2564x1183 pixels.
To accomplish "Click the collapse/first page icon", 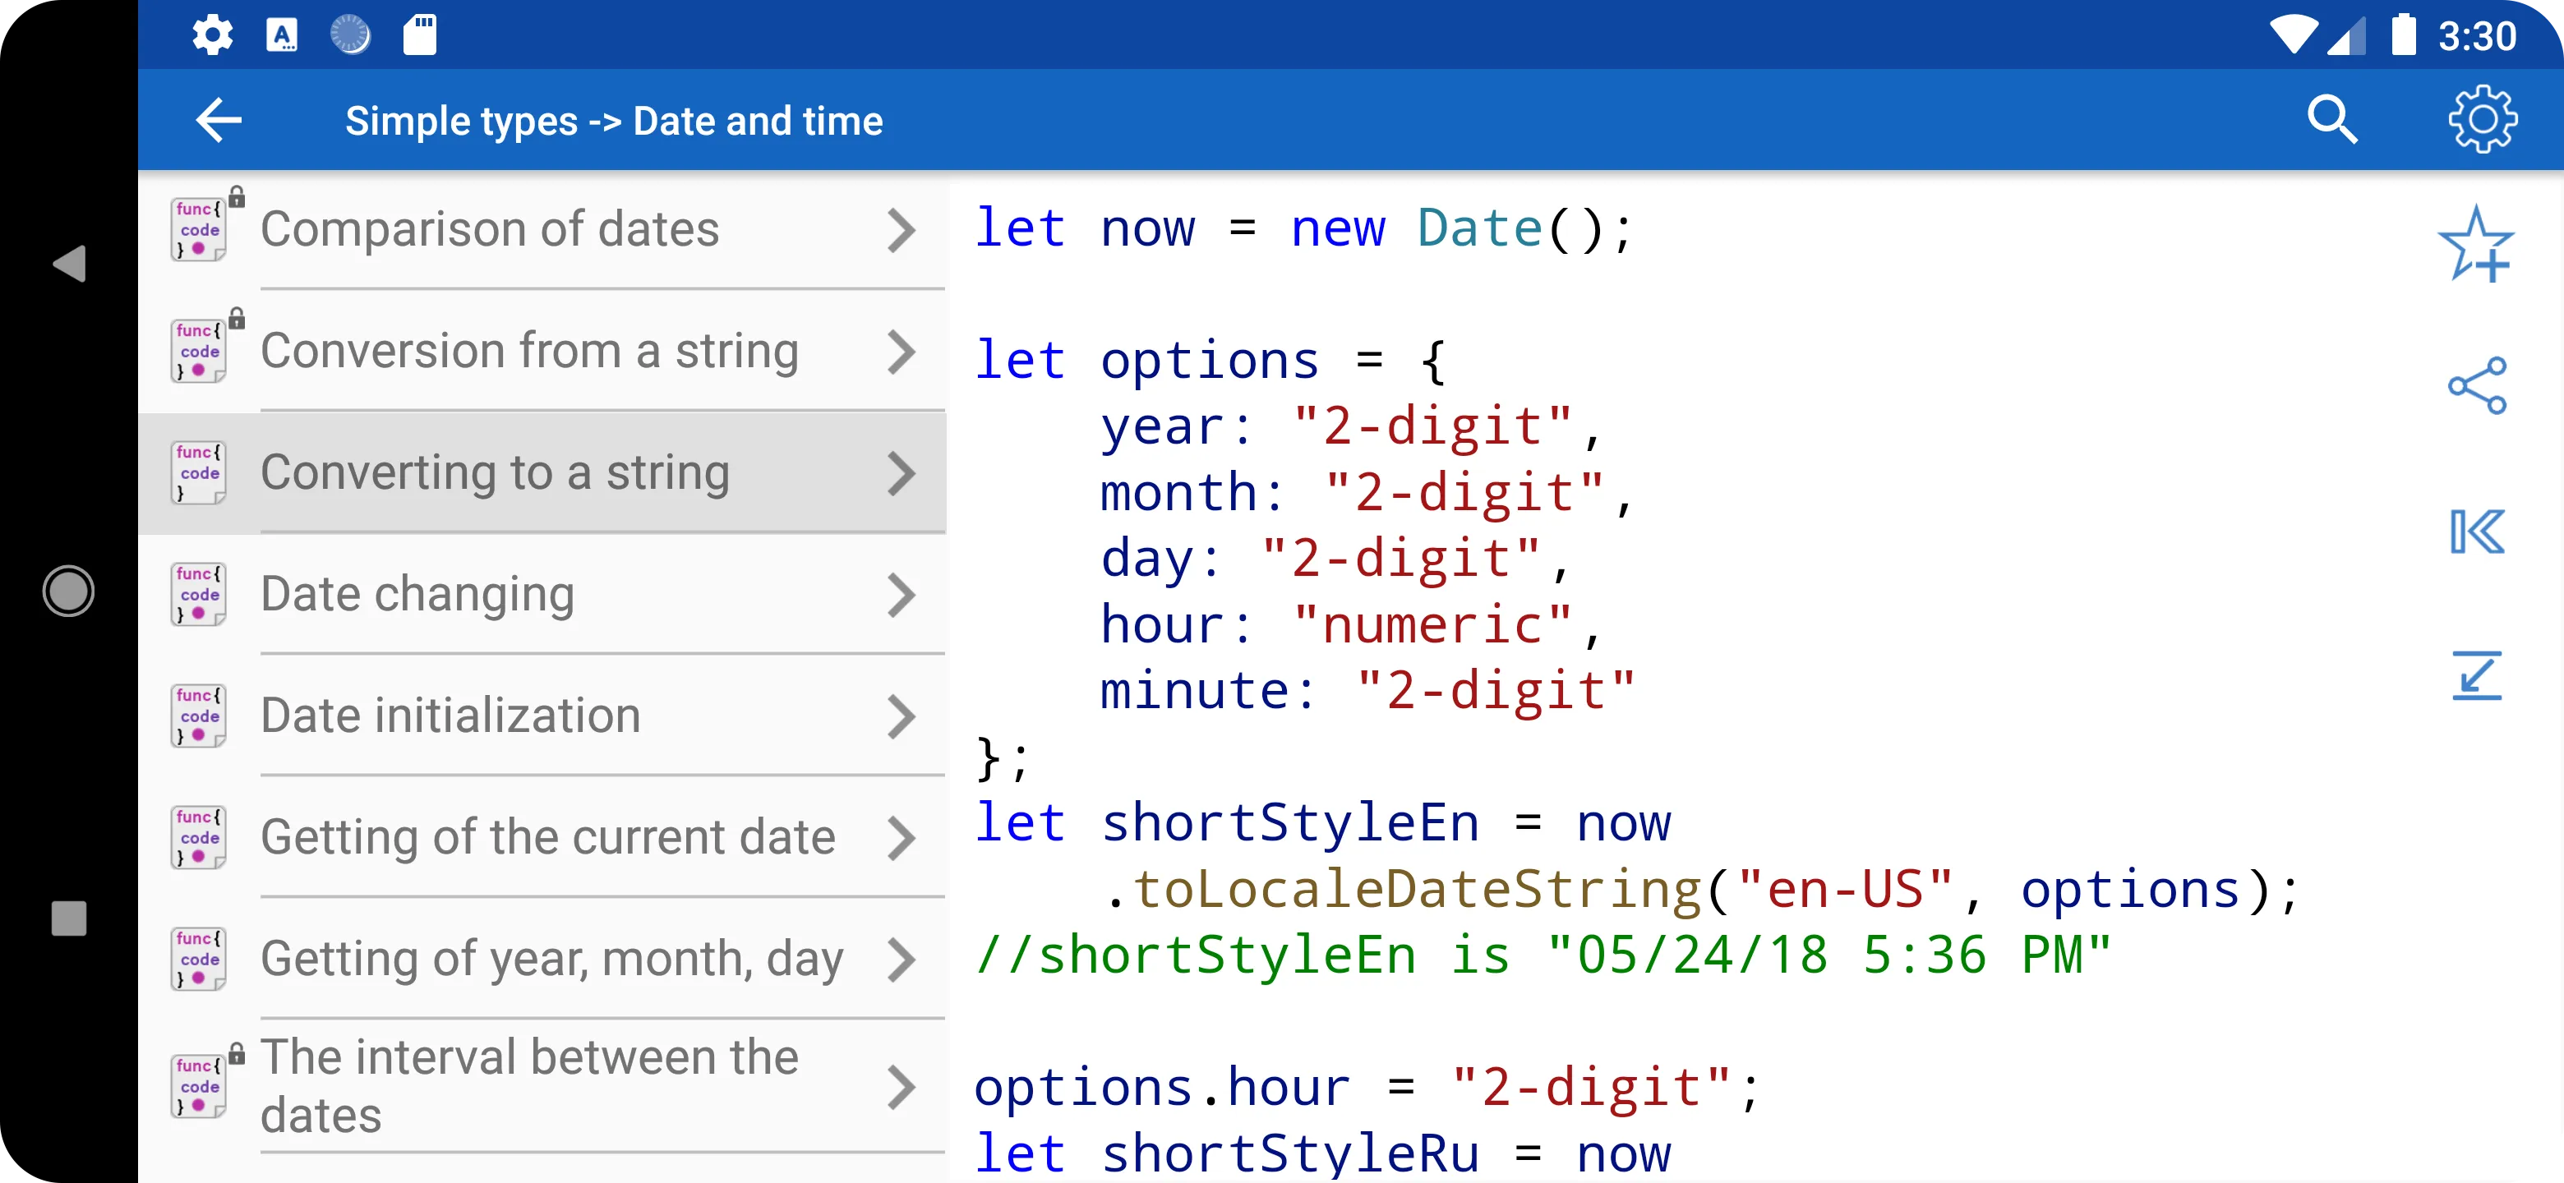I will [2478, 532].
